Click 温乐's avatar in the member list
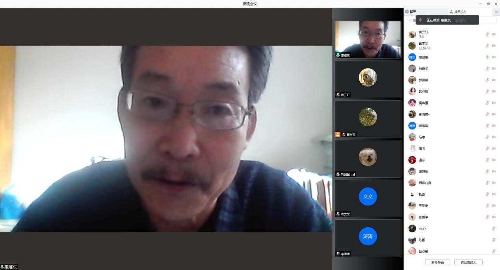 coord(412,160)
